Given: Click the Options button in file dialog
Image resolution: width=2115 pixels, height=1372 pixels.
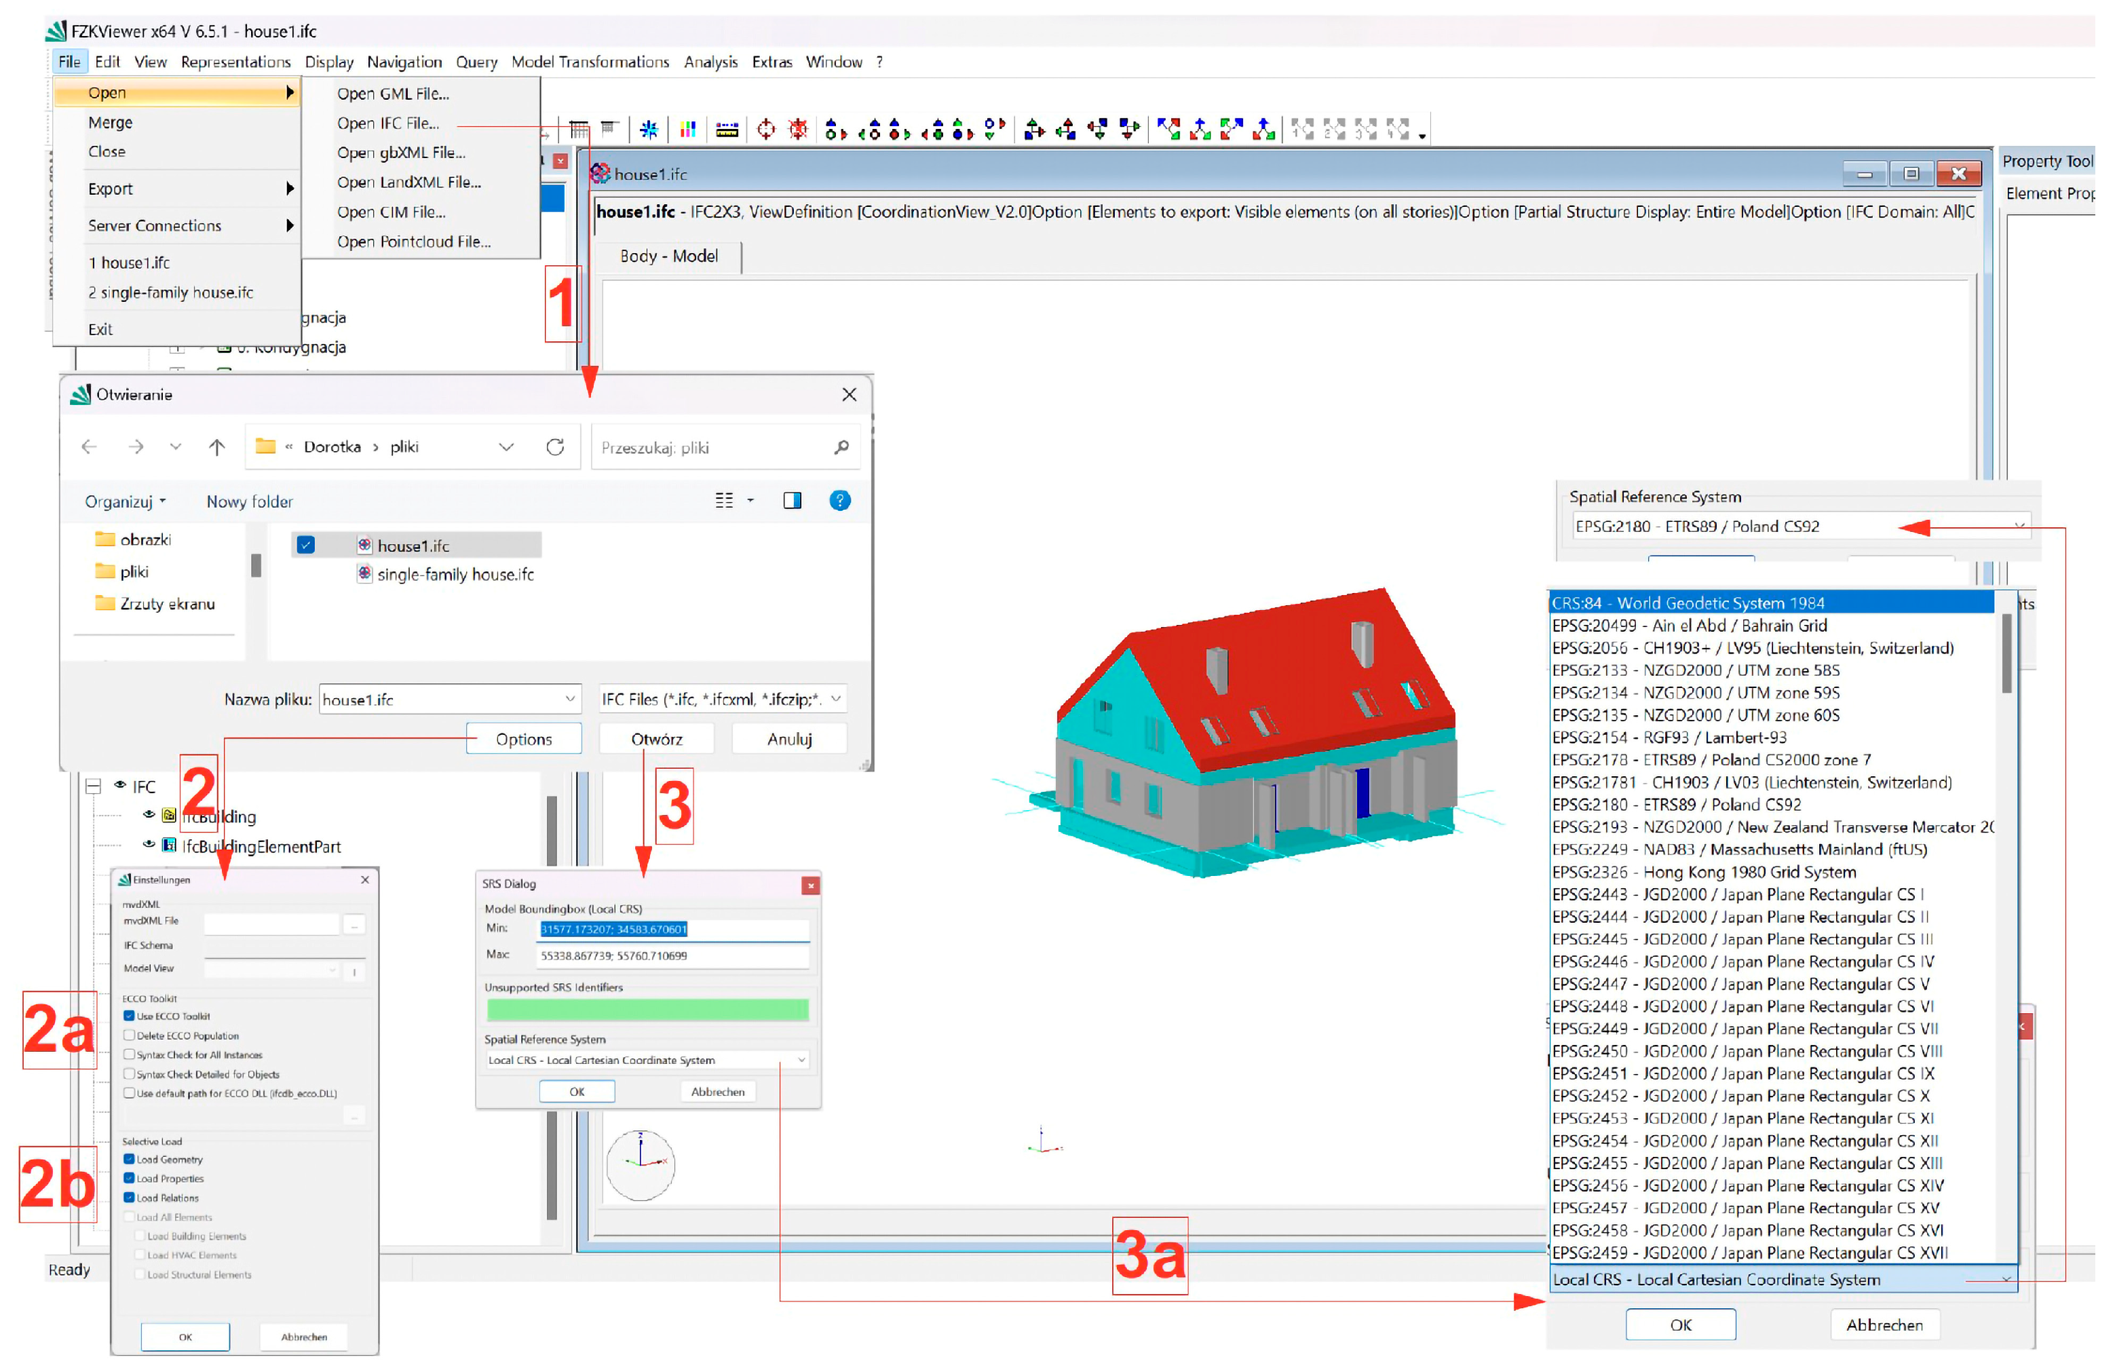Looking at the screenshot, I should 523,738.
